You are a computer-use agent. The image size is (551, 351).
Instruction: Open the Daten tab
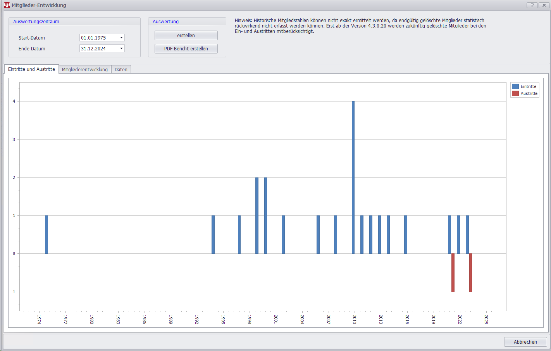(x=121, y=69)
